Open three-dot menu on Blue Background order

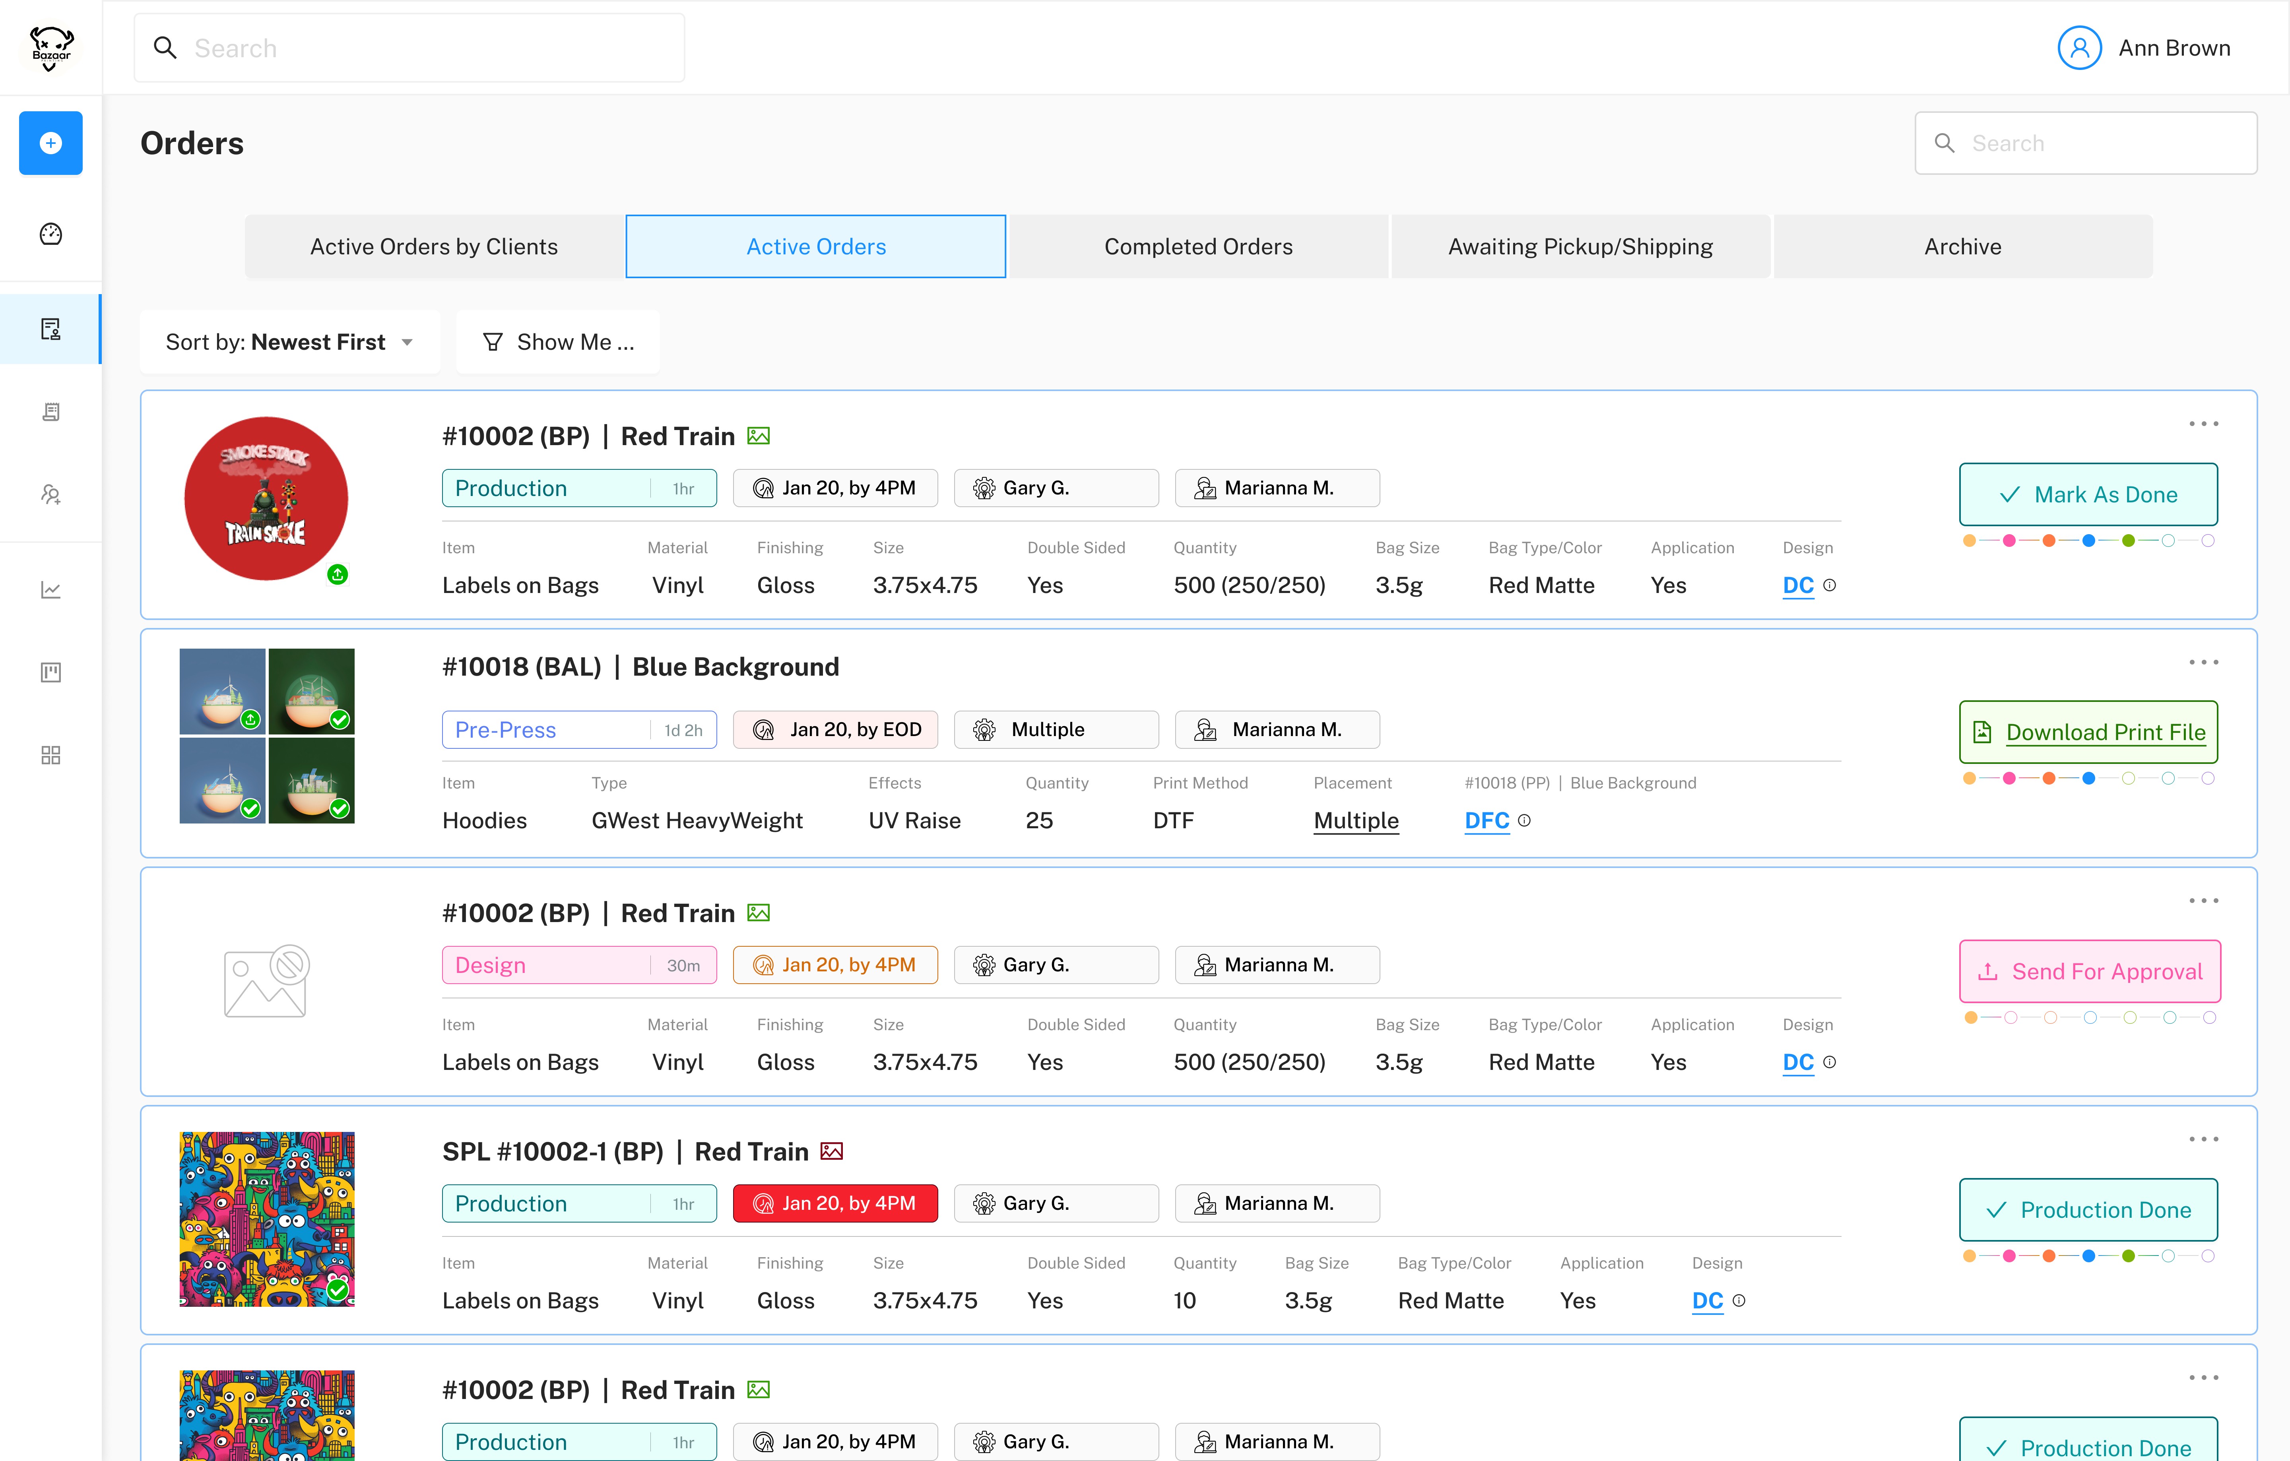[2203, 663]
